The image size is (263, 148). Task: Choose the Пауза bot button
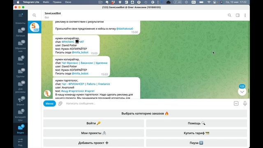point(196,143)
